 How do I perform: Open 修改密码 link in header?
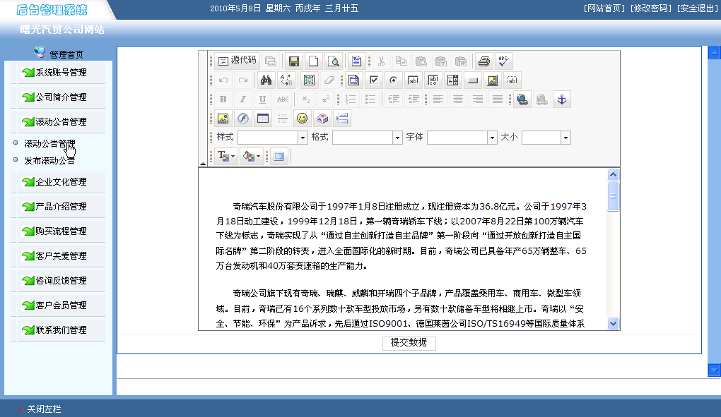click(651, 8)
